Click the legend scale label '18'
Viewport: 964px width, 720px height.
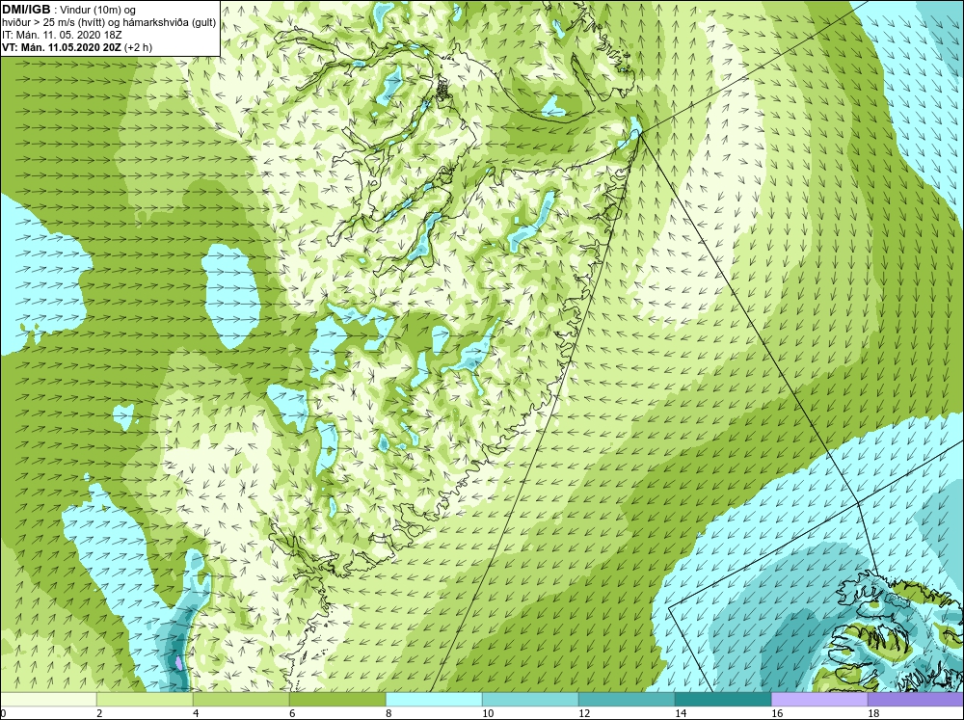click(x=873, y=713)
